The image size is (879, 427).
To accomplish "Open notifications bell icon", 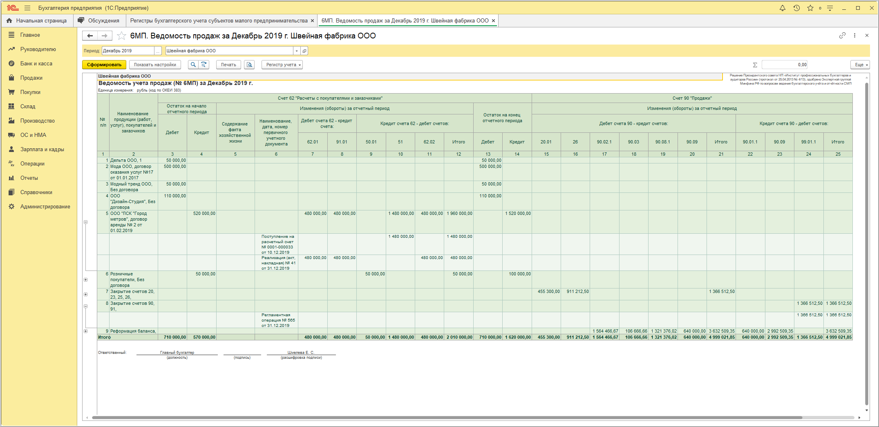I will click(x=783, y=8).
